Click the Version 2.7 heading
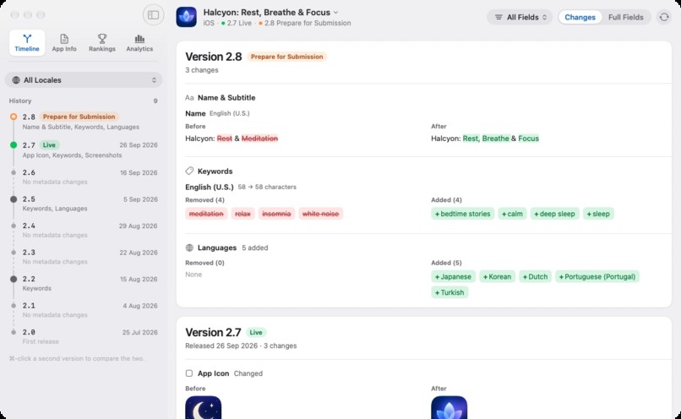The image size is (681, 419). tap(213, 332)
